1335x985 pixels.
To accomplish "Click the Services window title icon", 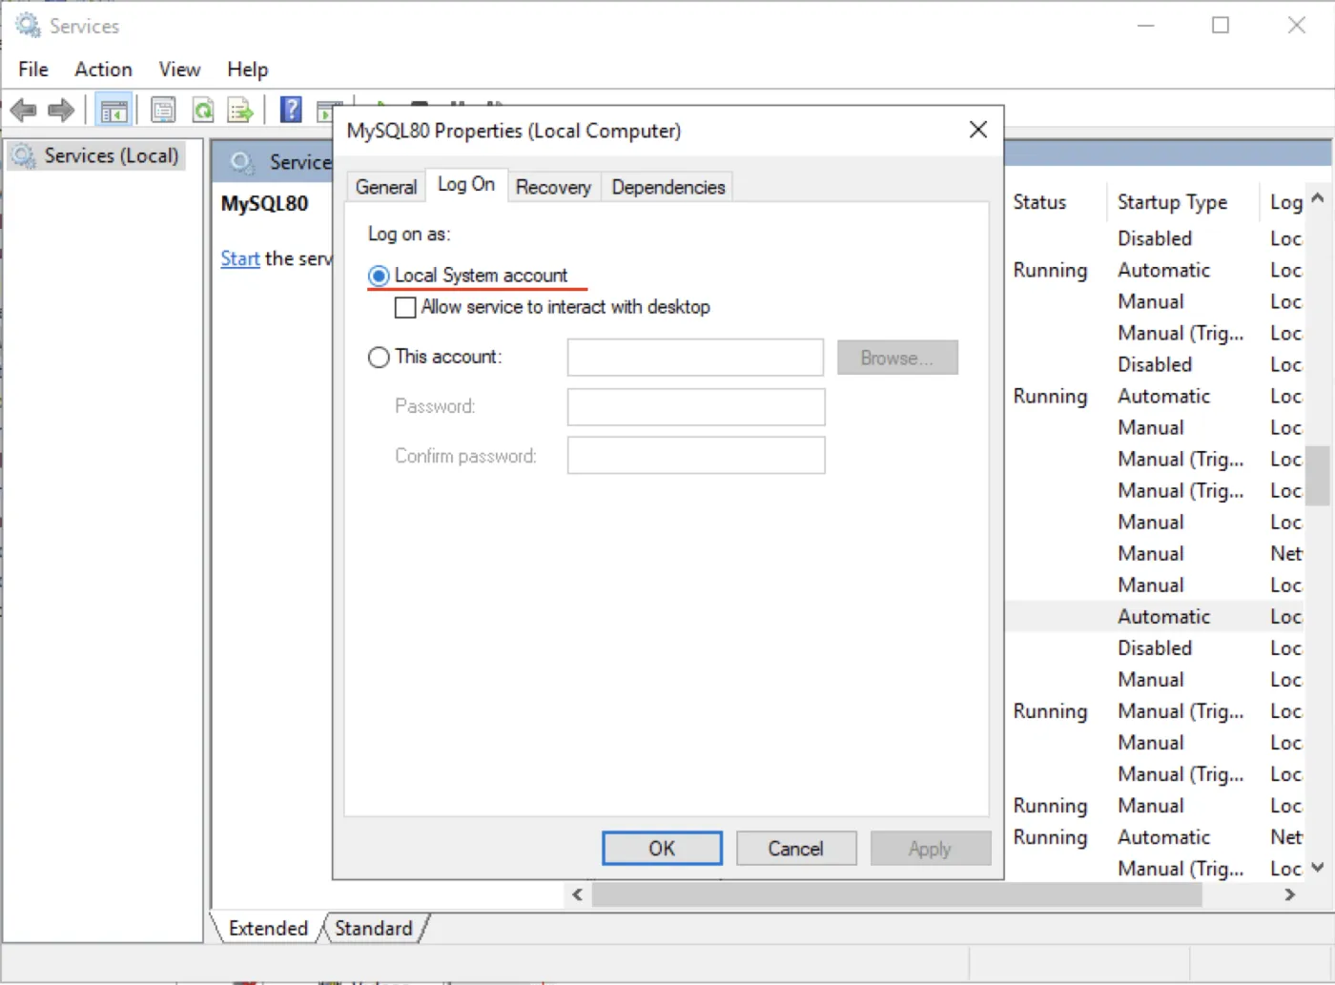I will point(28,26).
